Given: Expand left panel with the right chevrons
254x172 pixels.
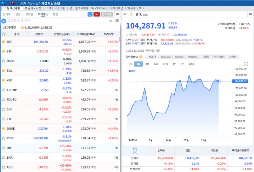Looking at the screenshot, I should point(117,14).
